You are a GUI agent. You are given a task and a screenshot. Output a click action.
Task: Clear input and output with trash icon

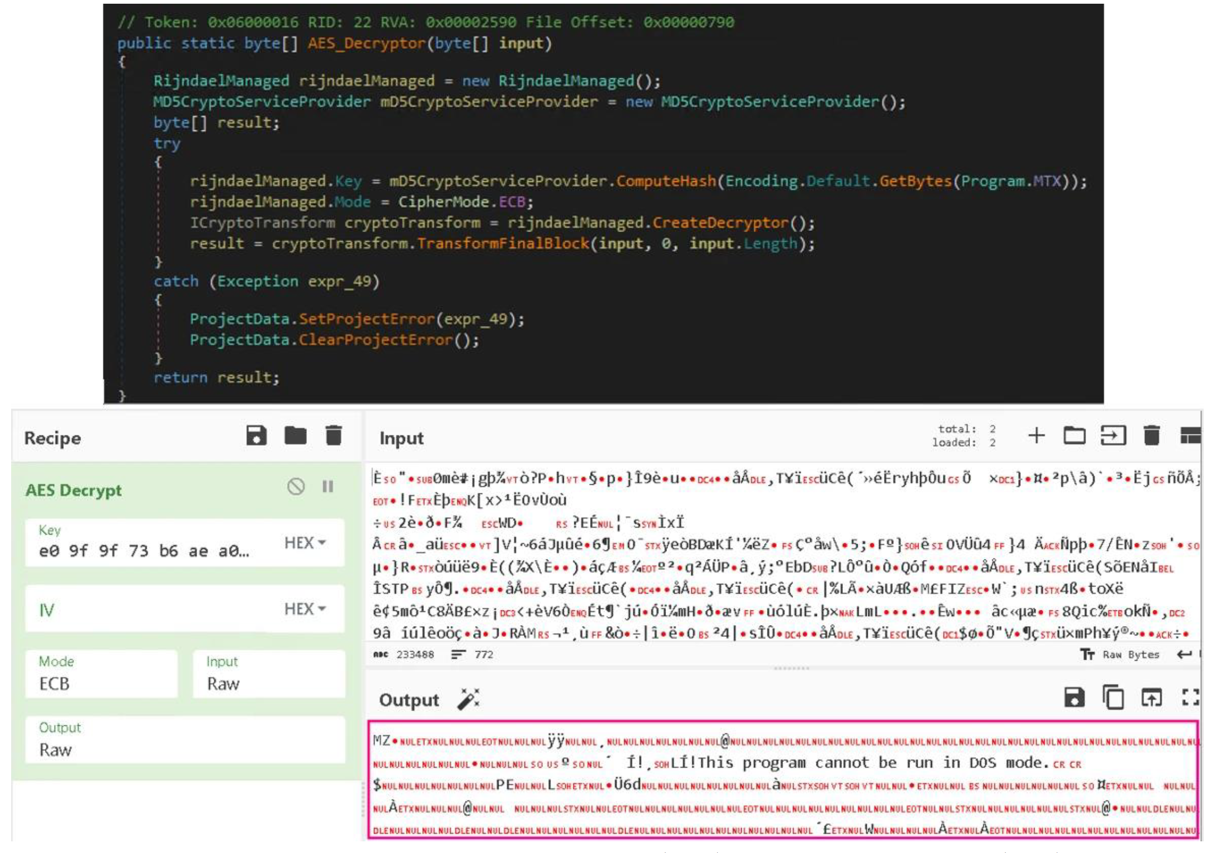pyautogui.click(x=1152, y=436)
